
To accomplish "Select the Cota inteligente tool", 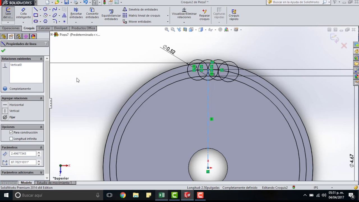I will click(23, 13).
